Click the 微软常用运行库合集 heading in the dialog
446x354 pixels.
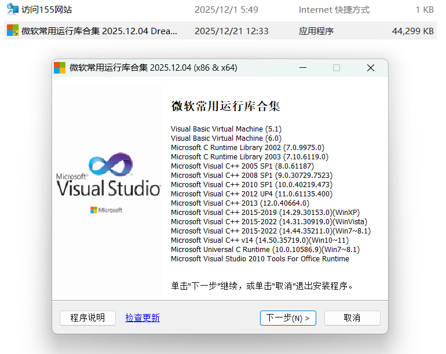225,106
